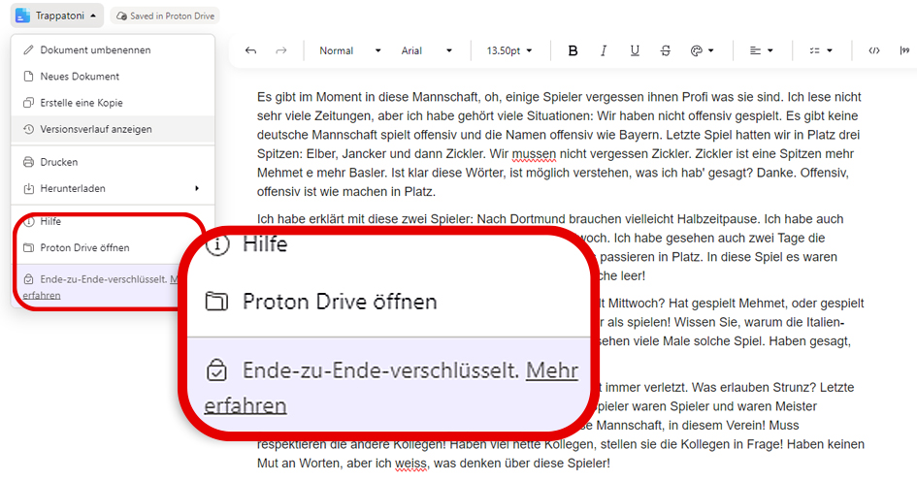Viewport: 917px width, 481px height.
Task: Redo the last undone edit
Action: tap(281, 50)
